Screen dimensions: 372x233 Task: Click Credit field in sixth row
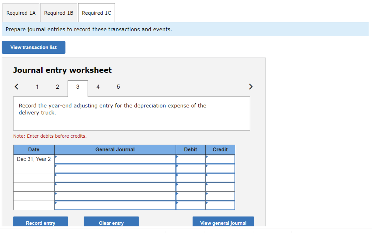pyautogui.click(x=220, y=205)
